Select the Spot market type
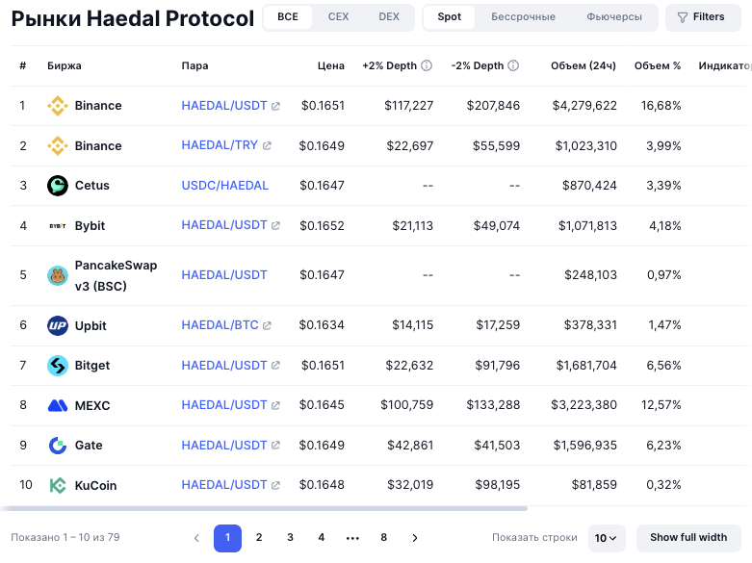Screen dimensions: 752x563 tap(449, 17)
